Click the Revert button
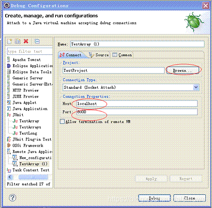Image resolution: width=212 pixels, height=208 pixels. click(x=186, y=179)
